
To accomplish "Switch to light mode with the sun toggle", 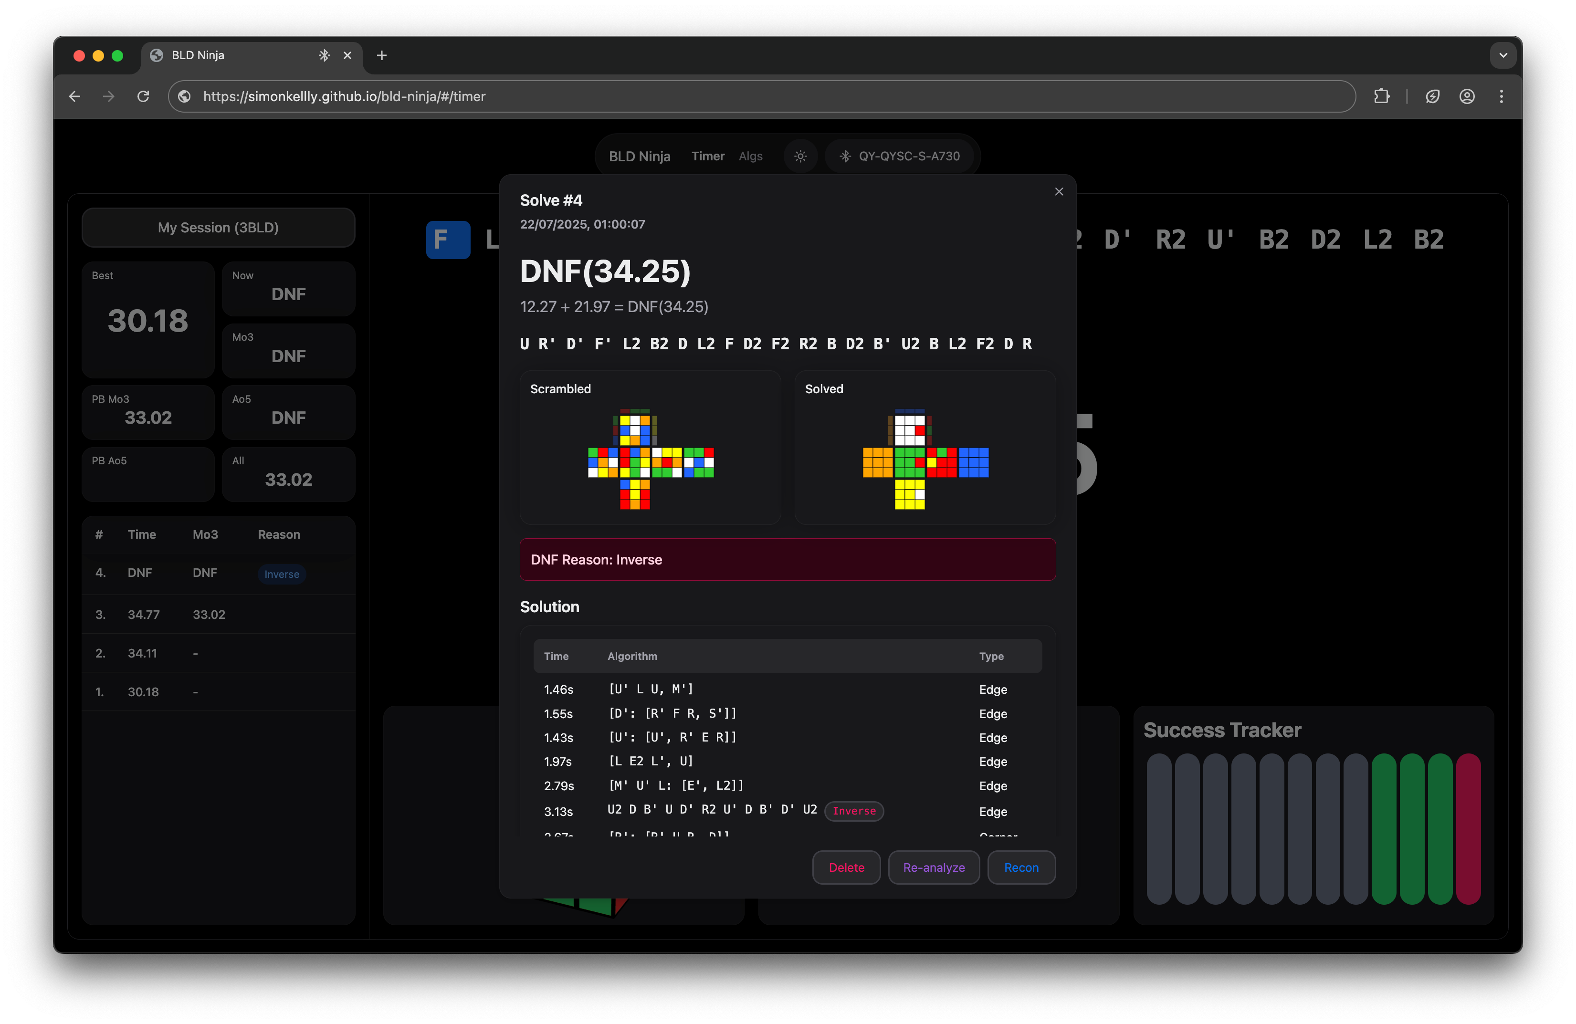I will pos(800,156).
